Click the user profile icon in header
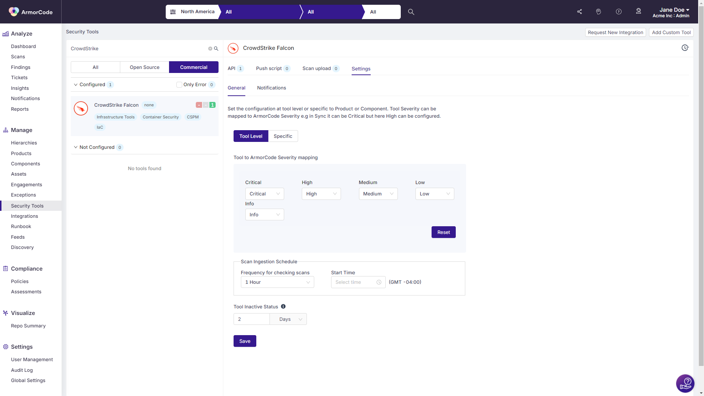This screenshot has width=704, height=396. point(638,12)
